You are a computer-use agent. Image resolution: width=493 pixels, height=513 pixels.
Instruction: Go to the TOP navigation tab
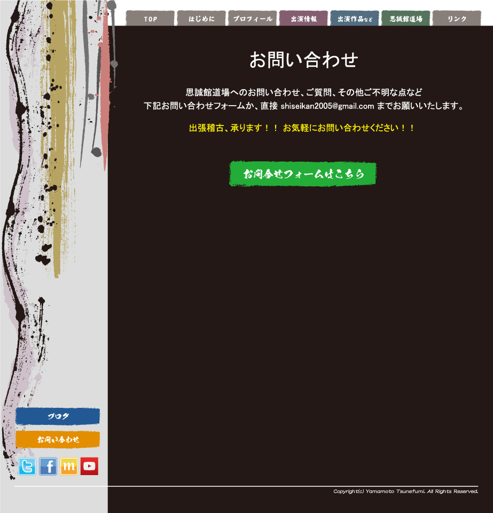pos(150,19)
